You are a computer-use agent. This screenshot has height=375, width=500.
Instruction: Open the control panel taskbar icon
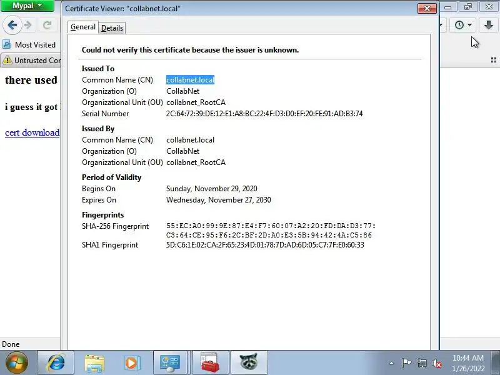[x=170, y=362]
